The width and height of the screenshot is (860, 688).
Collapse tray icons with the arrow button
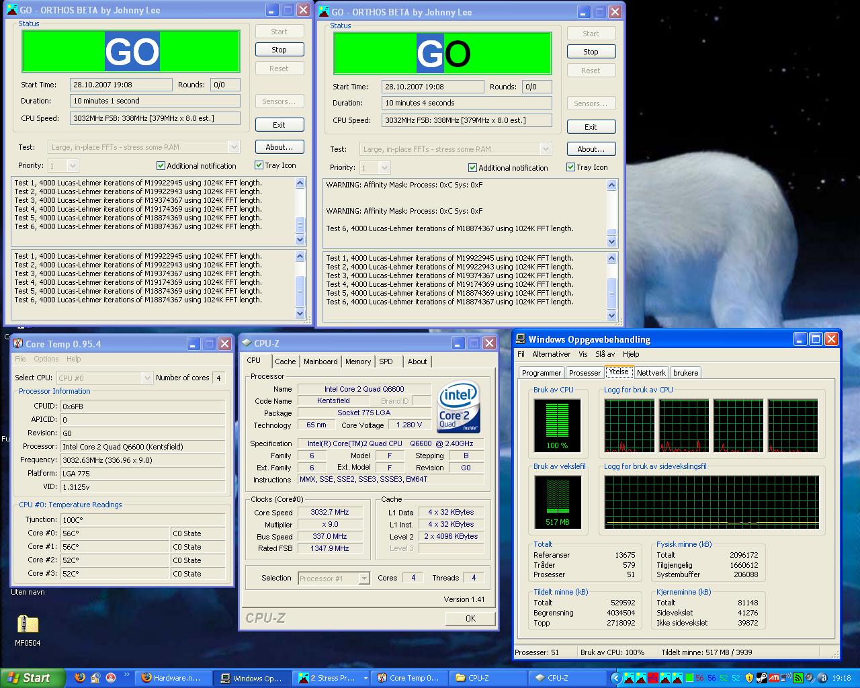(616, 678)
